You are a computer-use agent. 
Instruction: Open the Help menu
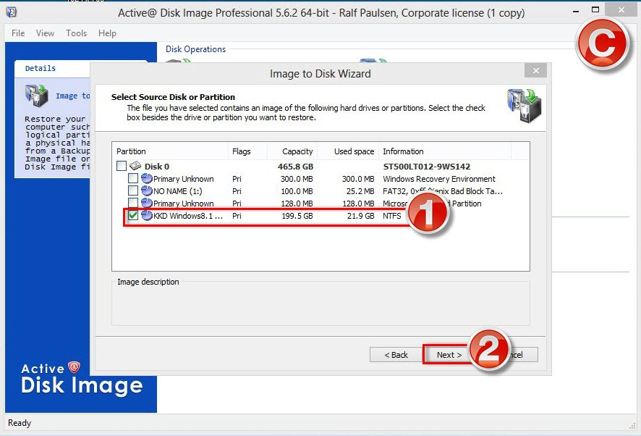coord(107,33)
